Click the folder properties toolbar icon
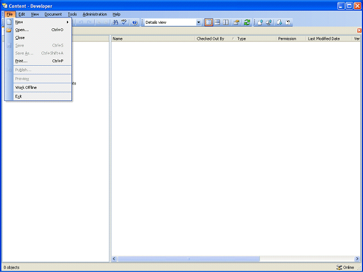Image resolution: width=363 pixels, height=272 pixels. coord(236,23)
